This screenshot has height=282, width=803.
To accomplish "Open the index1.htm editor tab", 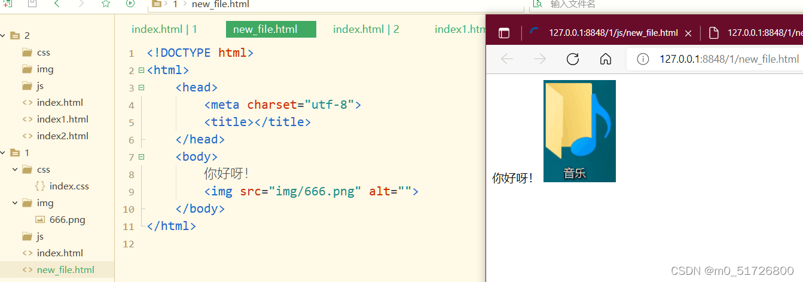I will tap(460, 29).
